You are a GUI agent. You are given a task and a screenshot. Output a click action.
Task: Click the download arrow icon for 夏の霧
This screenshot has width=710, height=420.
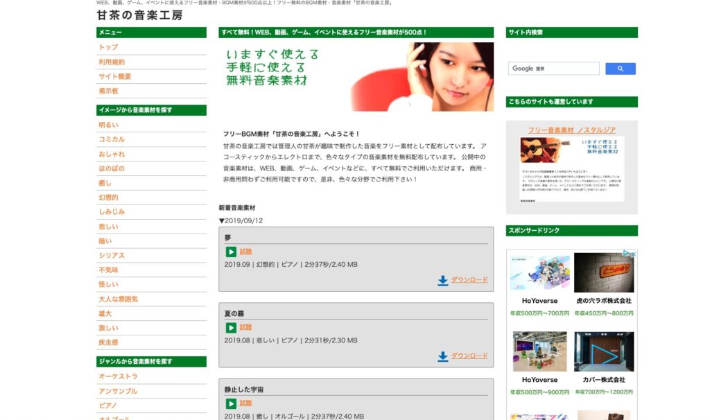(443, 357)
